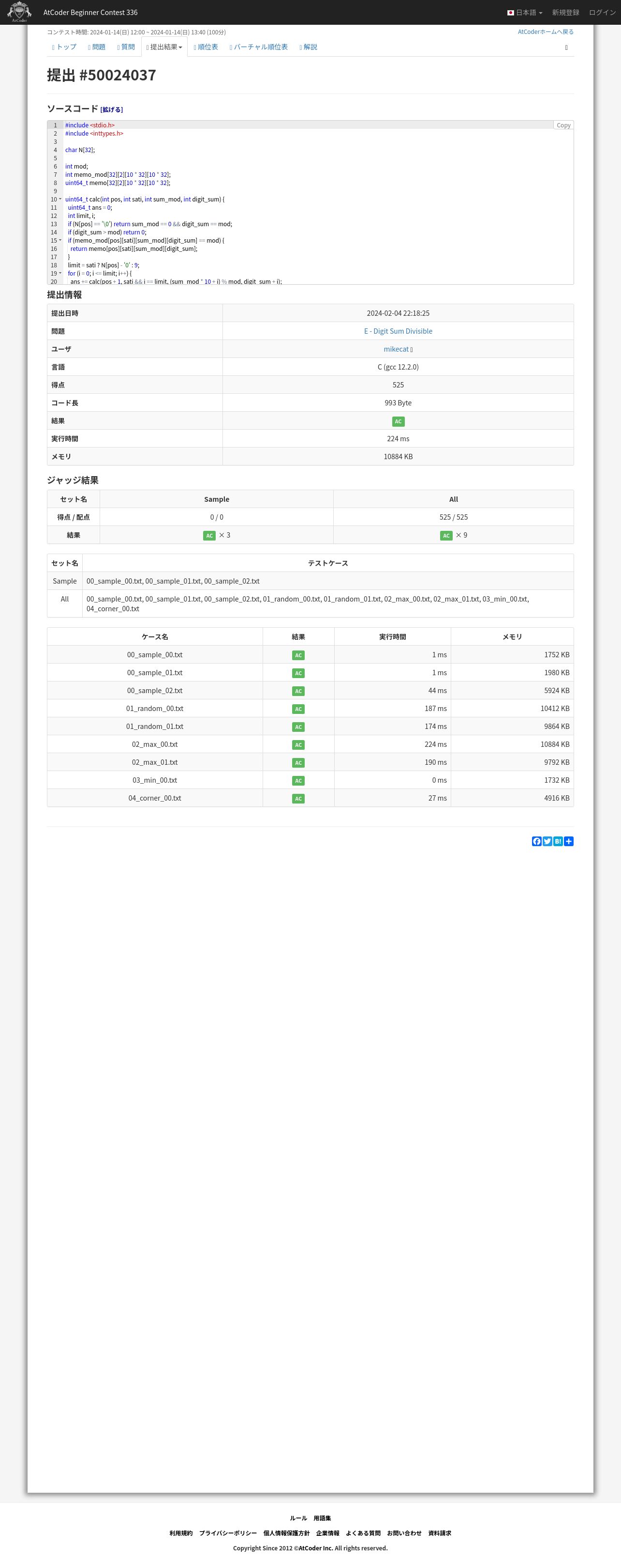Select the 10884 KB memory value in info table
This screenshot has width=621, height=1562.
(x=398, y=457)
